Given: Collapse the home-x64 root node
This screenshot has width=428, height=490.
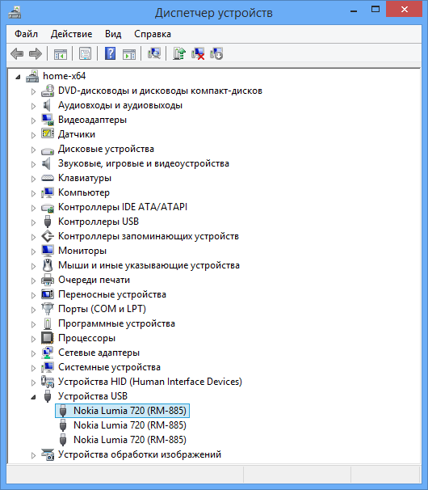Looking at the screenshot, I should 18,77.
